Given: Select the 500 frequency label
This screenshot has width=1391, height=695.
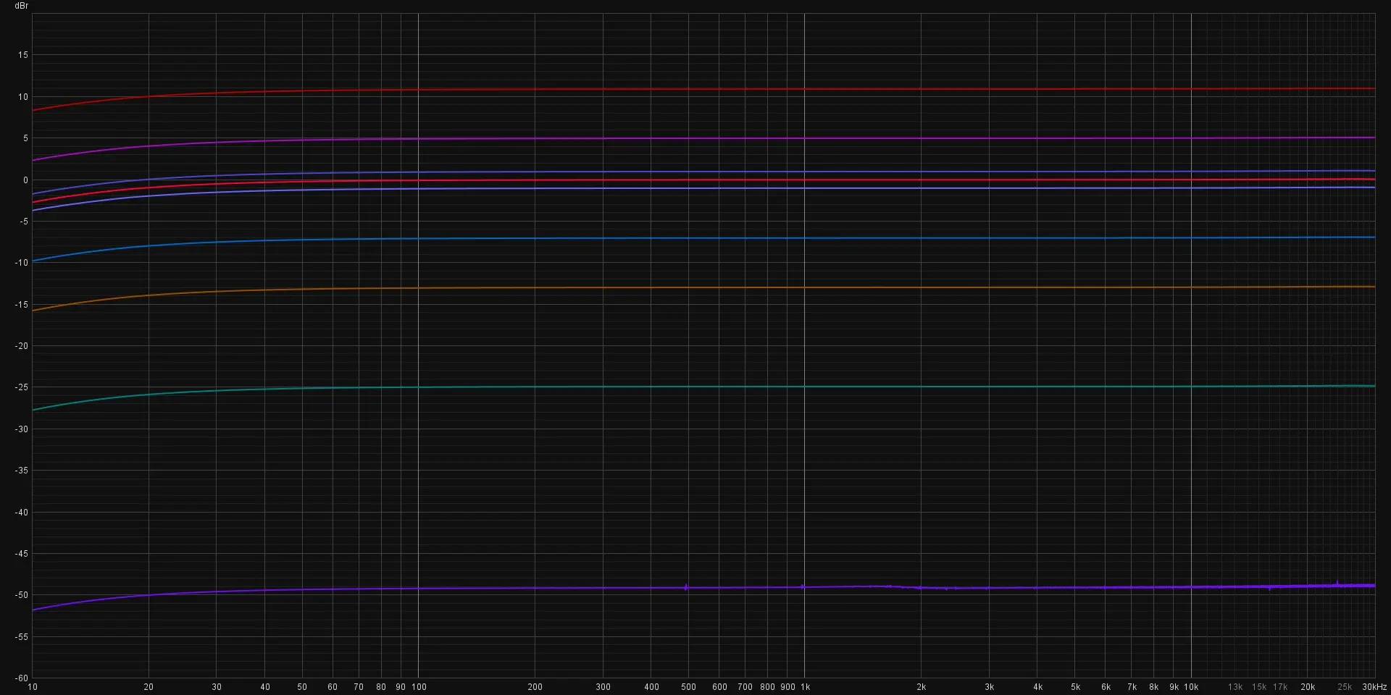Looking at the screenshot, I should [689, 687].
